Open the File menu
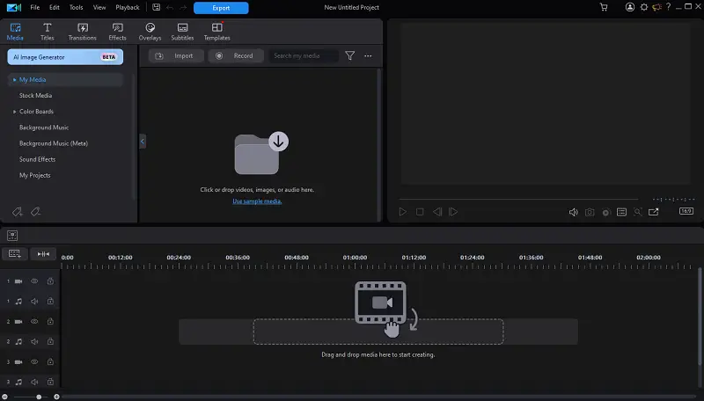Viewport: 704px width, 401px height. [x=34, y=8]
